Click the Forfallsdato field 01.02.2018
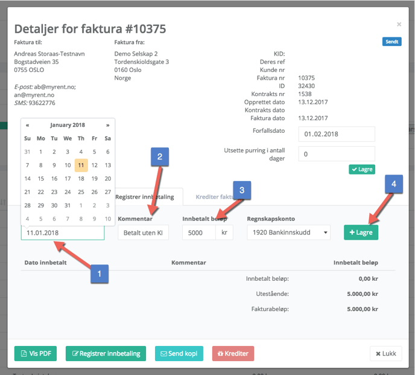415x375 pixels. click(x=337, y=134)
